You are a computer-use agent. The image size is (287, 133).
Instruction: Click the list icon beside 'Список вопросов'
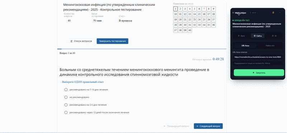click(x=71, y=41)
